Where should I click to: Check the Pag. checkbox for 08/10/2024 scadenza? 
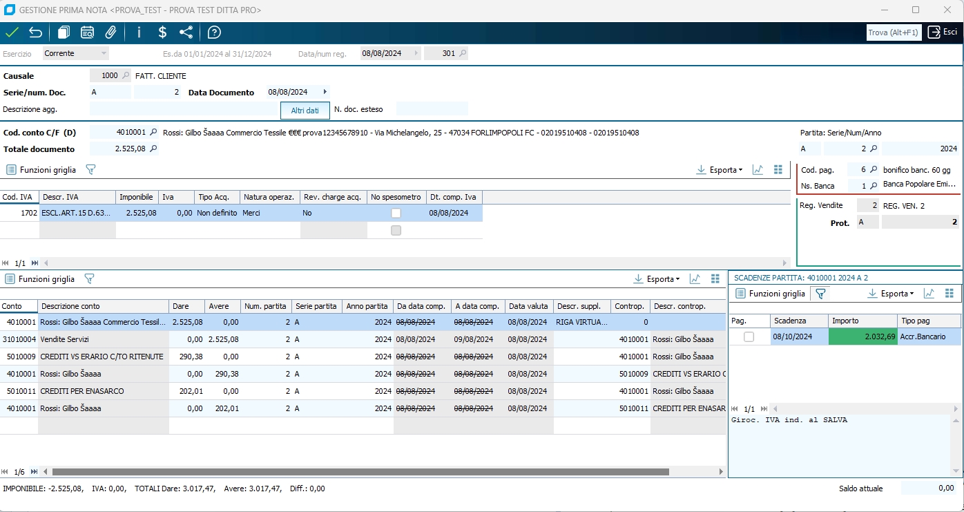coord(749,337)
